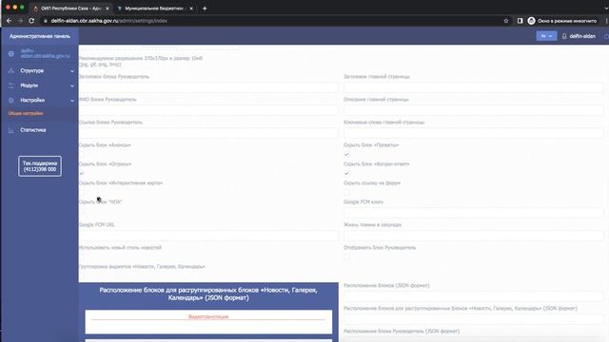Open the tab search chevron in browser
The height and width of the screenshot is (342, 609).
[x=605, y=9]
